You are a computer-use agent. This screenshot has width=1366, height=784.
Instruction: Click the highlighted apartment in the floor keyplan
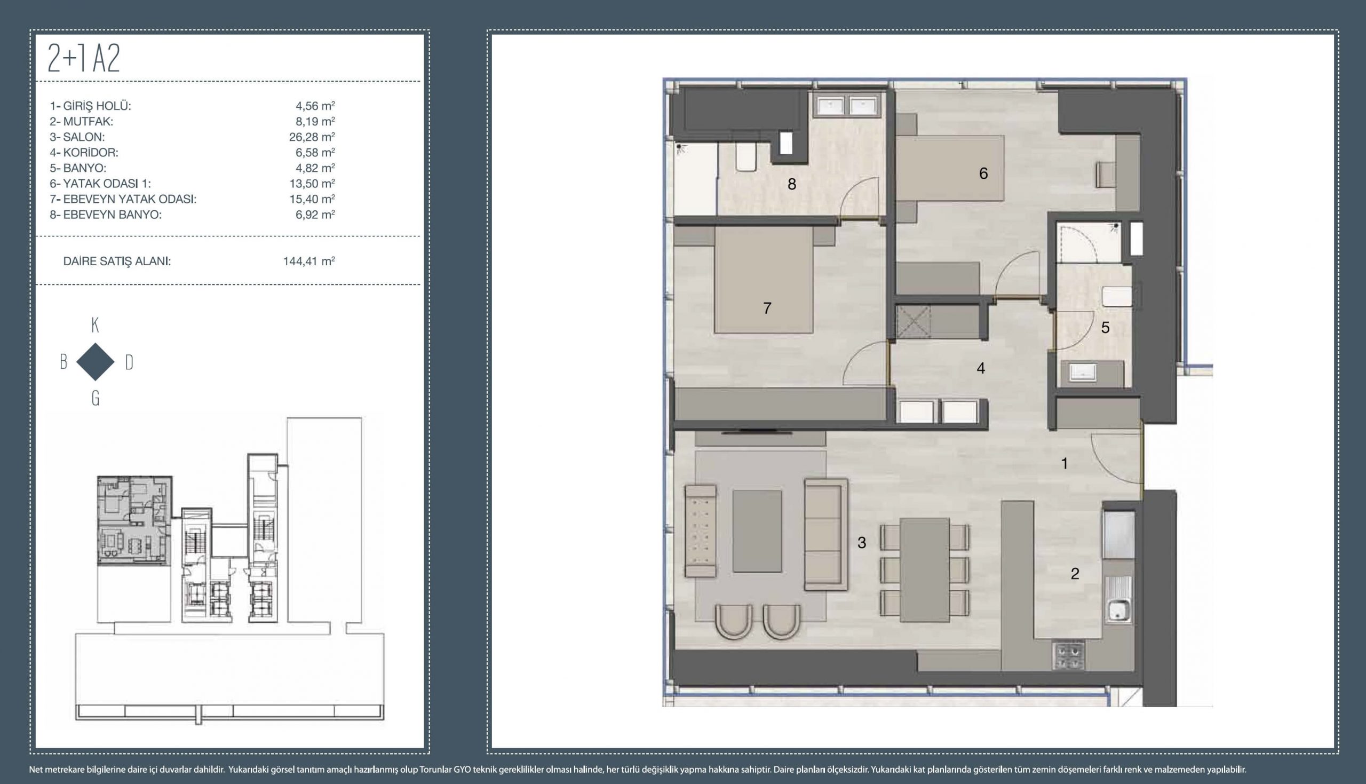(x=134, y=519)
